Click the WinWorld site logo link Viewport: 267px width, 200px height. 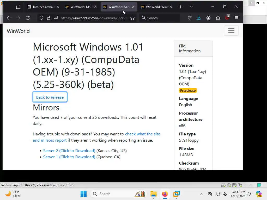pos(18,31)
